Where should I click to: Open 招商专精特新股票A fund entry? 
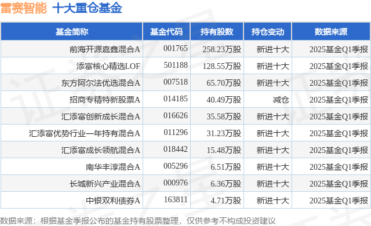(104, 100)
